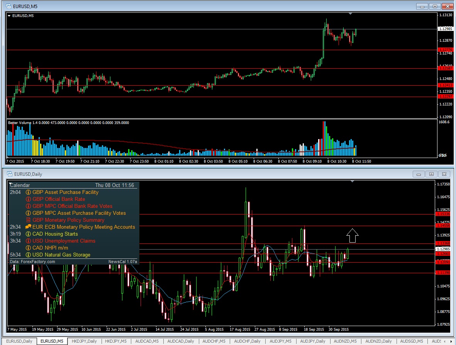456x345 pixels.
Task: Click info icon beside GBP MPC Asset Purchase Votes
Action: [28, 213]
